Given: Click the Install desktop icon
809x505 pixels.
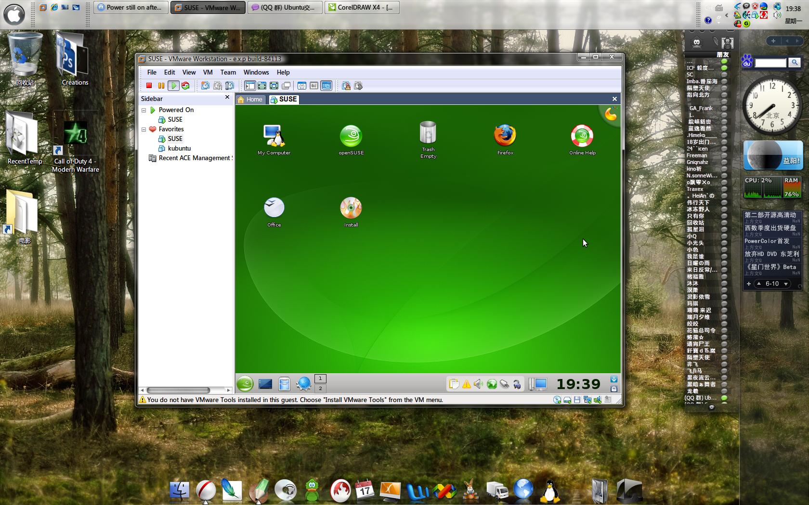Looking at the screenshot, I should point(351,212).
